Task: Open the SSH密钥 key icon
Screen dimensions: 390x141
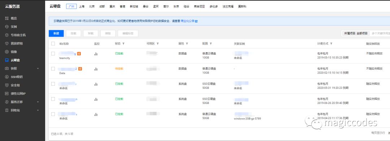Action: (x=7, y=77)
